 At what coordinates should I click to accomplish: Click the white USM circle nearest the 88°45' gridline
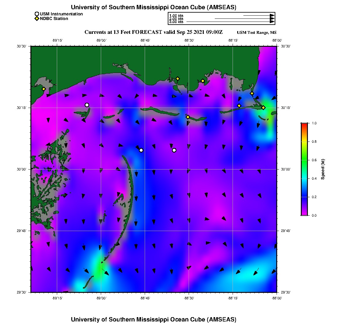tap(141, 150)
